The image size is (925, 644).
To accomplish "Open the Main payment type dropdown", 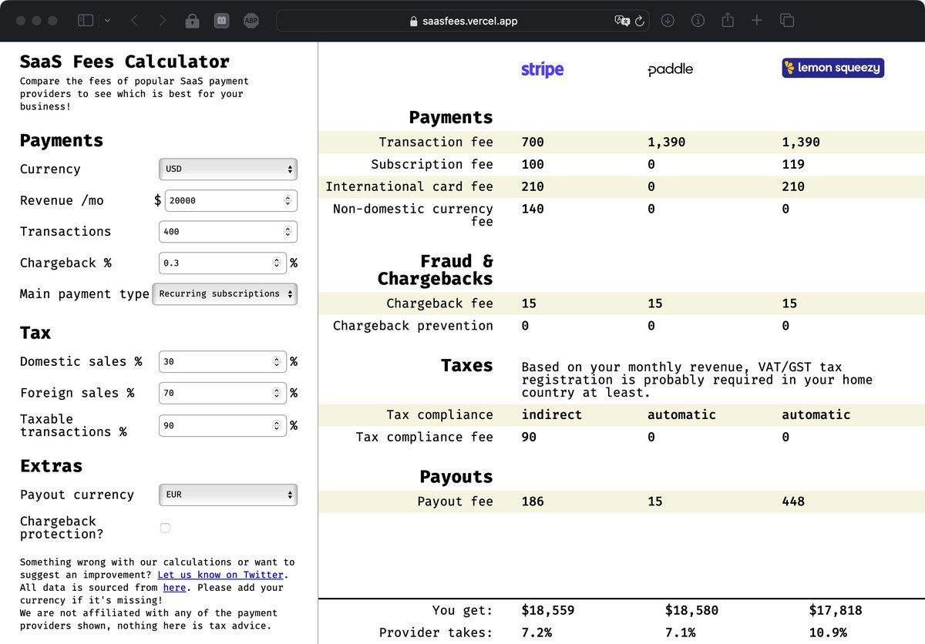I will [x=224, y=293].
